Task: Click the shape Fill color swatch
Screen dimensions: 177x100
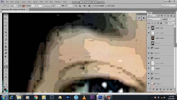Action: (24, 6)
